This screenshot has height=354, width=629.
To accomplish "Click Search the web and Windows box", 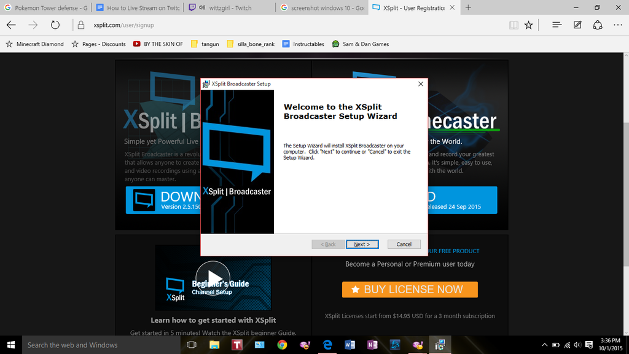I will (x=101, y=345).
